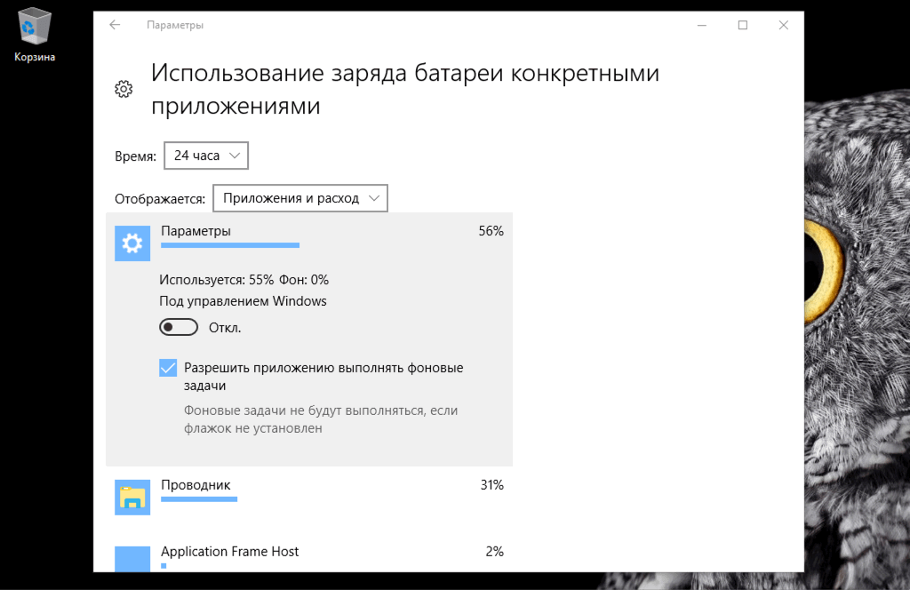The width and height of the screenshot is (910, 590).
Task: Click the settings gear icon beside heading
Action: (124, 89)
